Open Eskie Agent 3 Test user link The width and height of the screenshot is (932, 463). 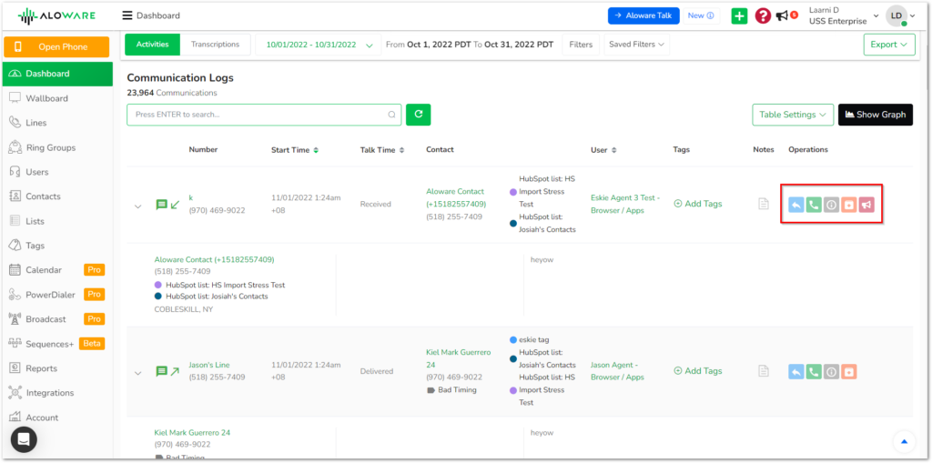625,204
